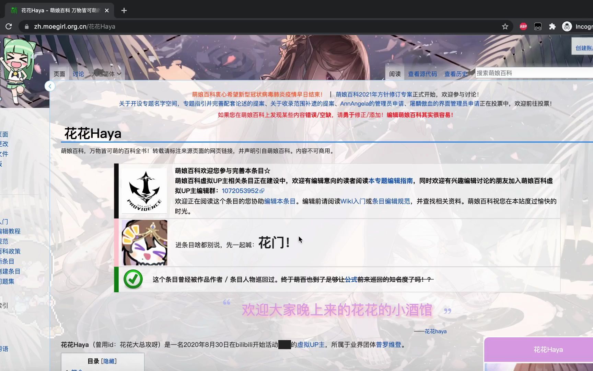The height and width of the screenshot is (371, 593).
Task: Click the 公式 link in the patrol notice
Action: [x=351, y=280]
